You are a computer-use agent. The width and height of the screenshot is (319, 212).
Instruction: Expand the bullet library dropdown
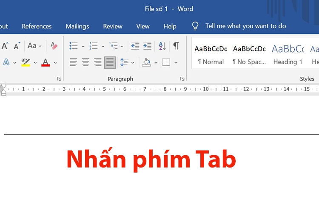[83, 46]
